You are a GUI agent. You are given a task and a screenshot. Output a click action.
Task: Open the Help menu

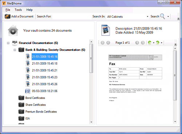click(29, 10)
